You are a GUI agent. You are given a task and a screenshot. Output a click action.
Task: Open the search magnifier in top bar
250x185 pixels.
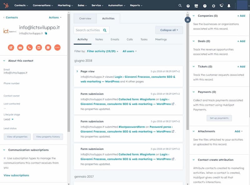pos(180,6)
